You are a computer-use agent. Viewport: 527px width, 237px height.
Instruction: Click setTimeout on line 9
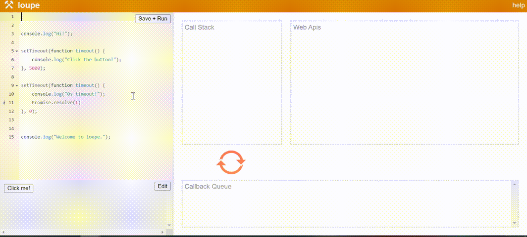pyautogui.click(x=34, y=85)
